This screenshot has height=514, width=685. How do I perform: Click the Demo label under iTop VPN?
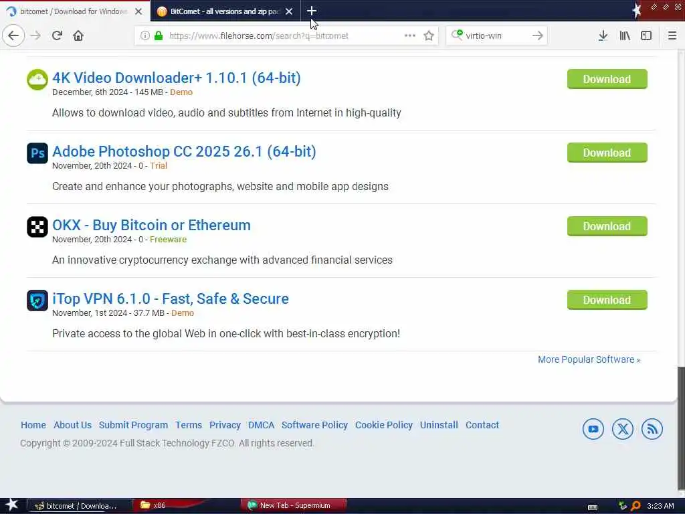click(183, 313)
